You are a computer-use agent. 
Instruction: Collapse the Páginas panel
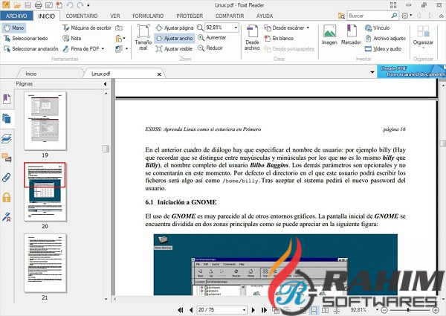click(x=106, y=84)
